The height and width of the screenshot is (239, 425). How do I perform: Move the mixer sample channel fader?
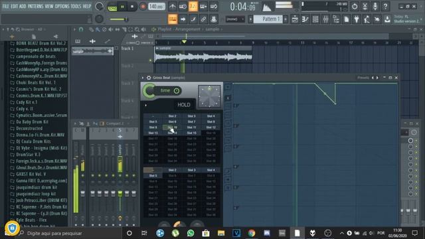(120, 194)
